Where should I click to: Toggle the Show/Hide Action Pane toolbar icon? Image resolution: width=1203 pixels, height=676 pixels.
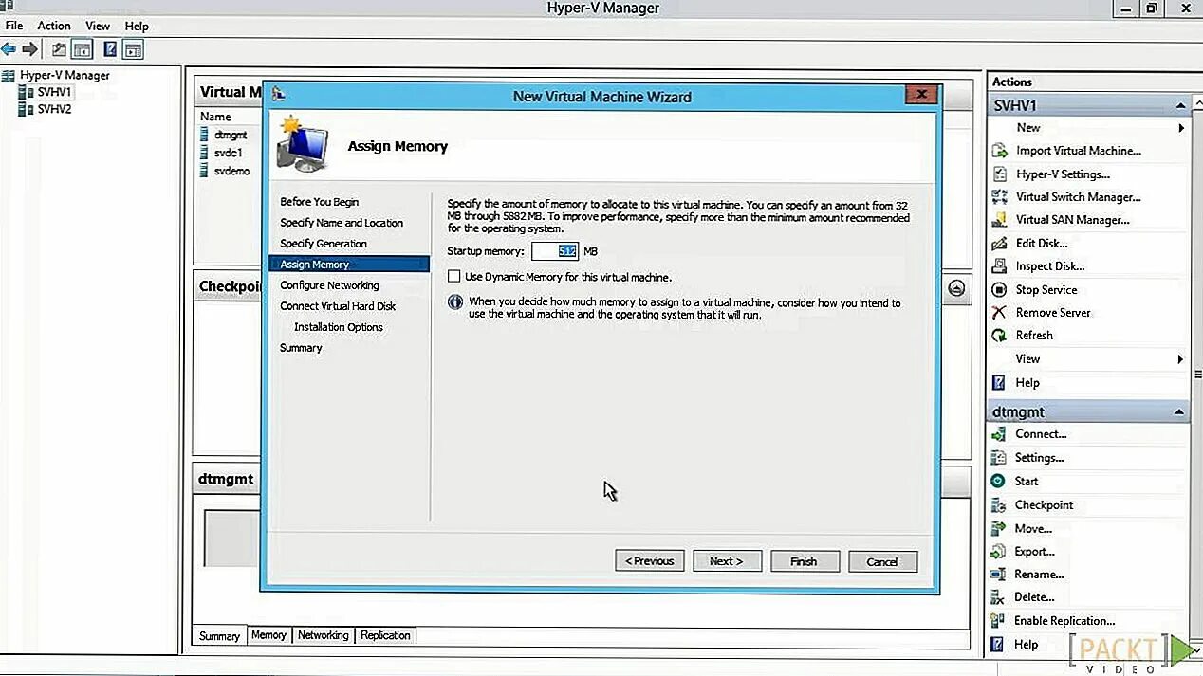134,49
